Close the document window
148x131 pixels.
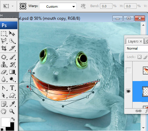point(140,18)
